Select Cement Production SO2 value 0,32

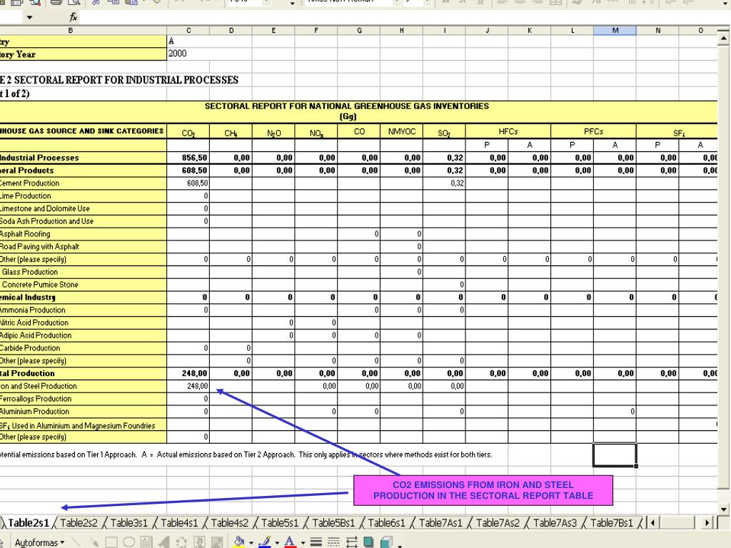(444, 183)
